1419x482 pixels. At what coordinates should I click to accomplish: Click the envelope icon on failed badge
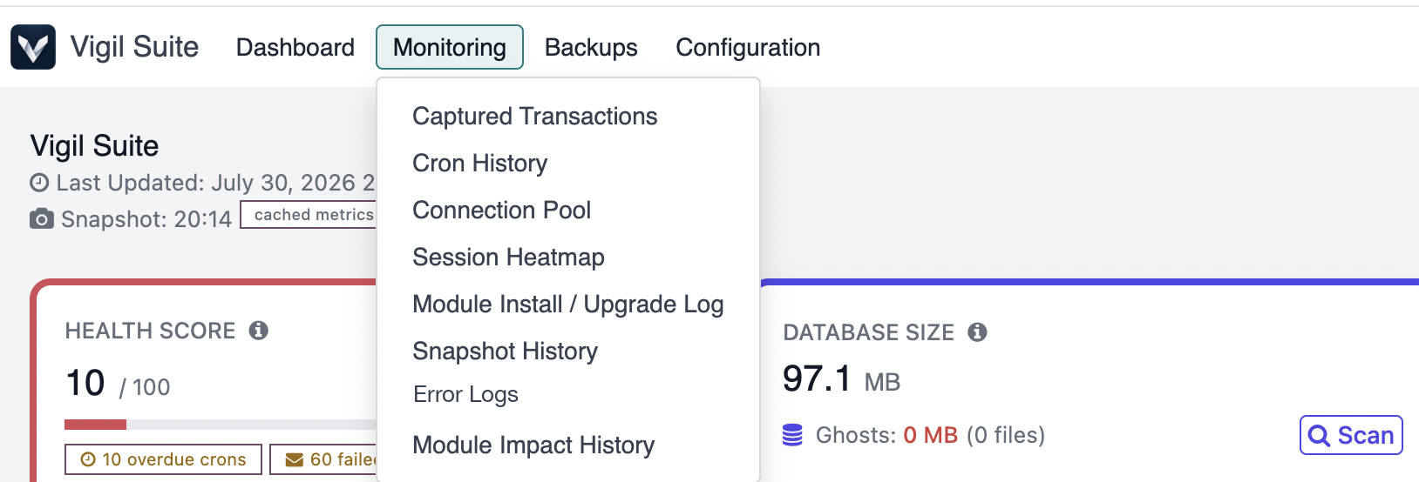point(295,459)
